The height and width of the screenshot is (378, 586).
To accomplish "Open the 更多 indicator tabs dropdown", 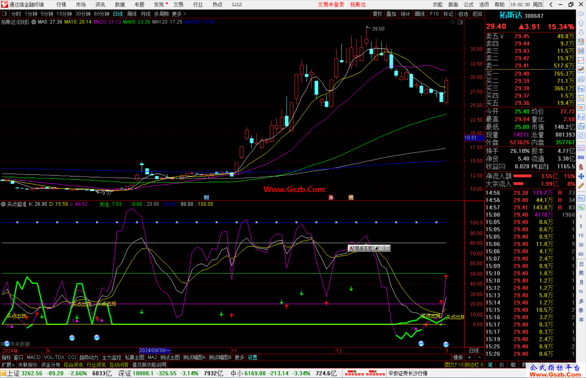I will [x=239, y=357].
